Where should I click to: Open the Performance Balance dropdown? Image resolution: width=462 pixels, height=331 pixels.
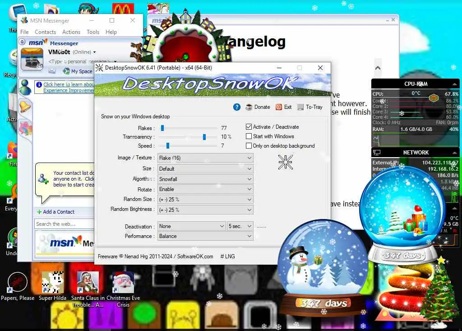205,236
